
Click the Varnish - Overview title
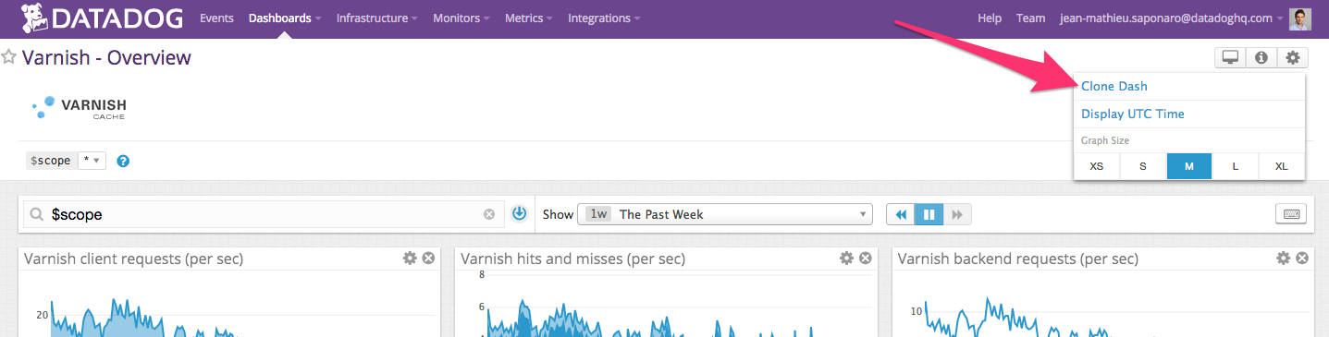click(106, 57)
